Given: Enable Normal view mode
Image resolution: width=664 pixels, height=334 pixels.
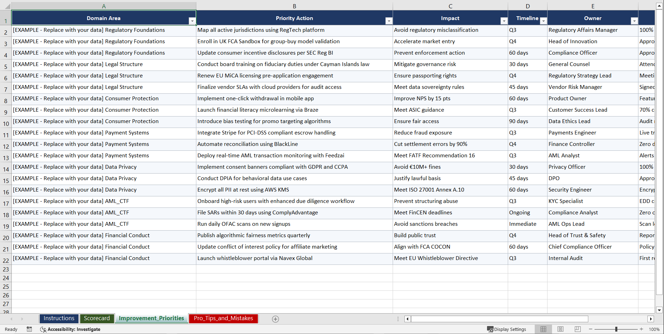Looking at the screenshot, I should click(x=543, y=329).
